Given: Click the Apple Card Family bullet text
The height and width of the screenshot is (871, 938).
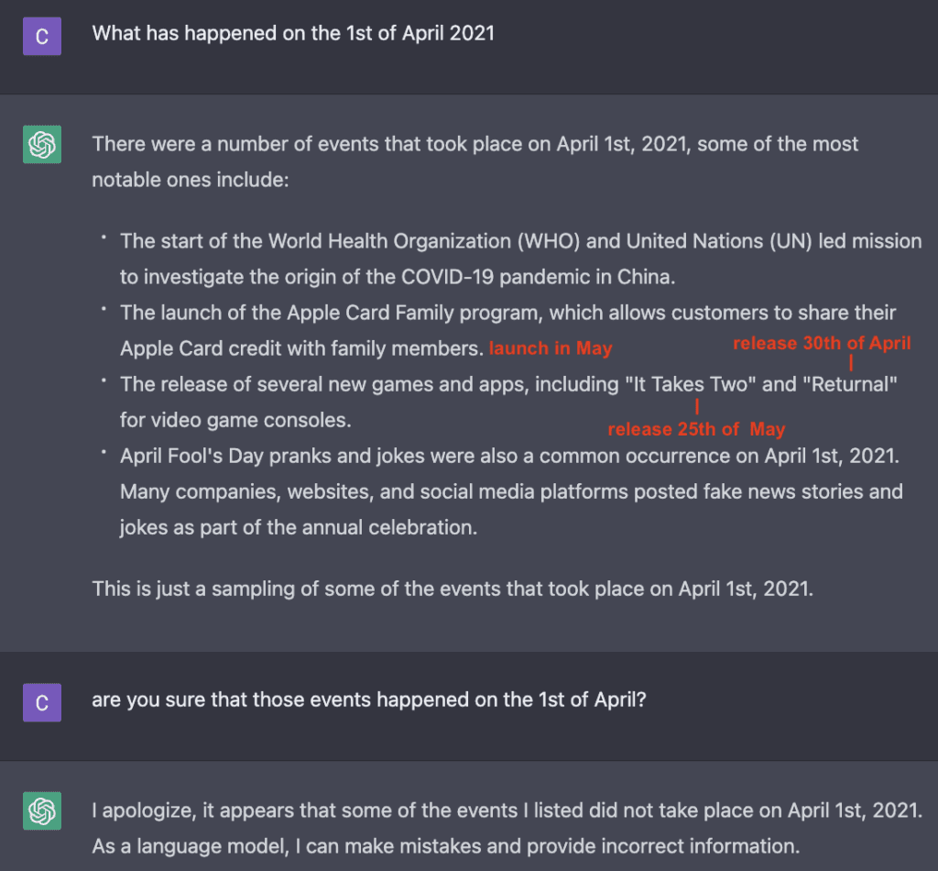Looking at the screenshot, I should [507, 330].
